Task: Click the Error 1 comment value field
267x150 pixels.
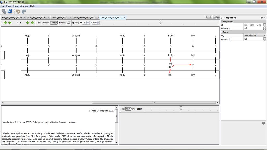Action: tap(253, 39)
